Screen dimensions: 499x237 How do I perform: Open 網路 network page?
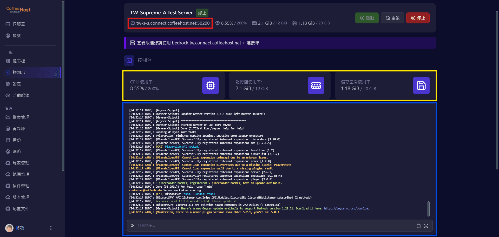(x=30, y=152)
